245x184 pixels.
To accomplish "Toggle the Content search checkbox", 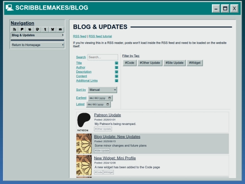I will pos(117,76).
